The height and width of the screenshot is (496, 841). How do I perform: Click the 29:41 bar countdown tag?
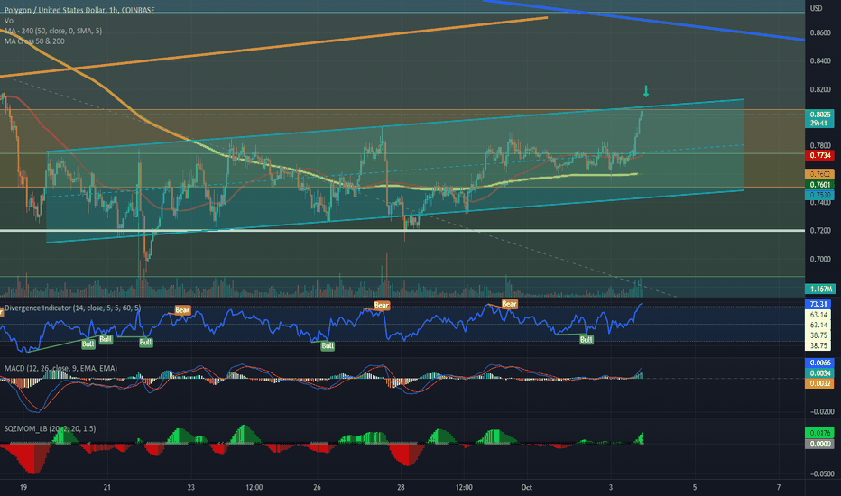[819, 123]
